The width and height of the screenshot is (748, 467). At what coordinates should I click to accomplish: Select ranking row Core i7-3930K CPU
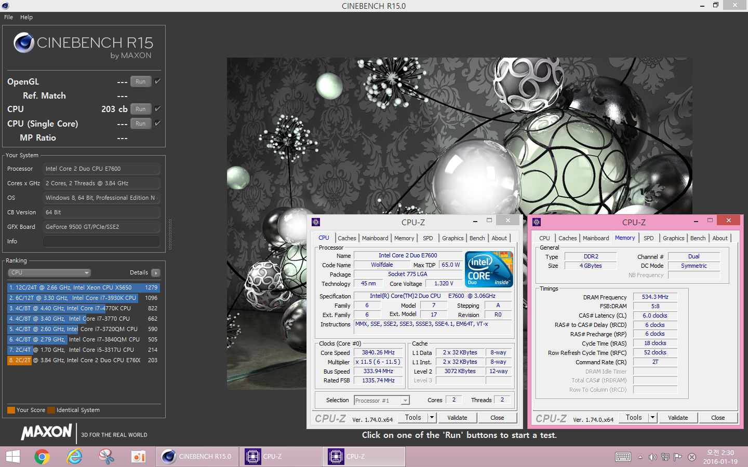pyautogui.click(x=83, y=298)
